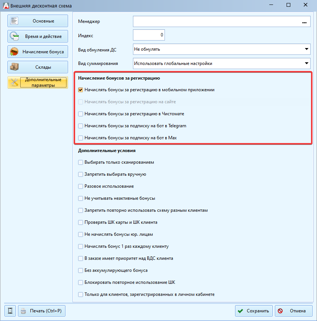Click the clock calendar icon beside Время и действие
Image resolution: width=317 pixels, height=321 pixels.
coord(14,36)
